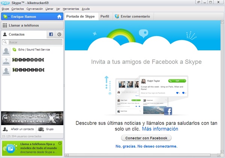Open the Llamar menu

click(x=49, y=9)
